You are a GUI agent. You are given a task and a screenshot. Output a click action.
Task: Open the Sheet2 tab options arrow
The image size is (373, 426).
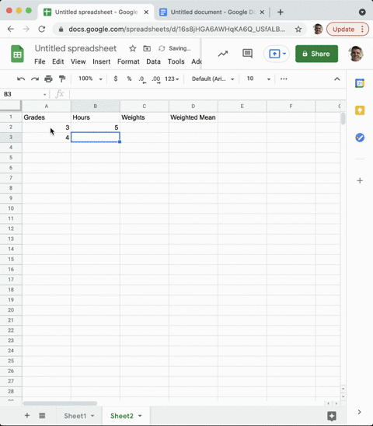(140, 416)
